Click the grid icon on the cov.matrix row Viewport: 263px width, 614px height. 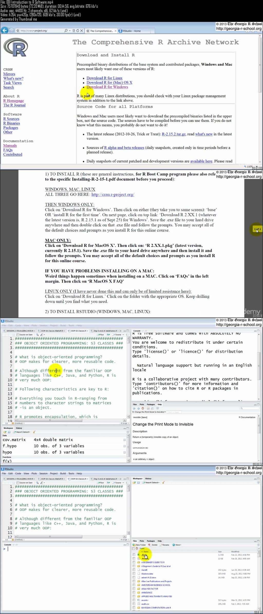click(x=125, y=440)
